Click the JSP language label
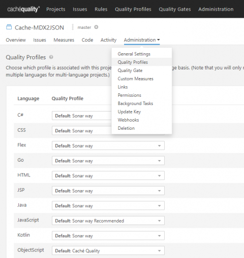244x258 pixels. 21,190
